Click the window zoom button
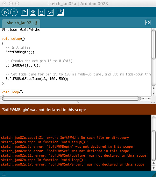The height and width of the screenshot is (177, 156). coord(17,4)
